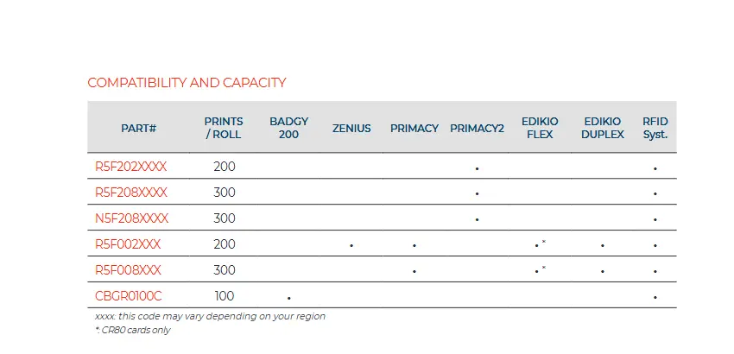Select the PART# column header
The height and width of the screenshot is (354, 734).
(138, 128)
